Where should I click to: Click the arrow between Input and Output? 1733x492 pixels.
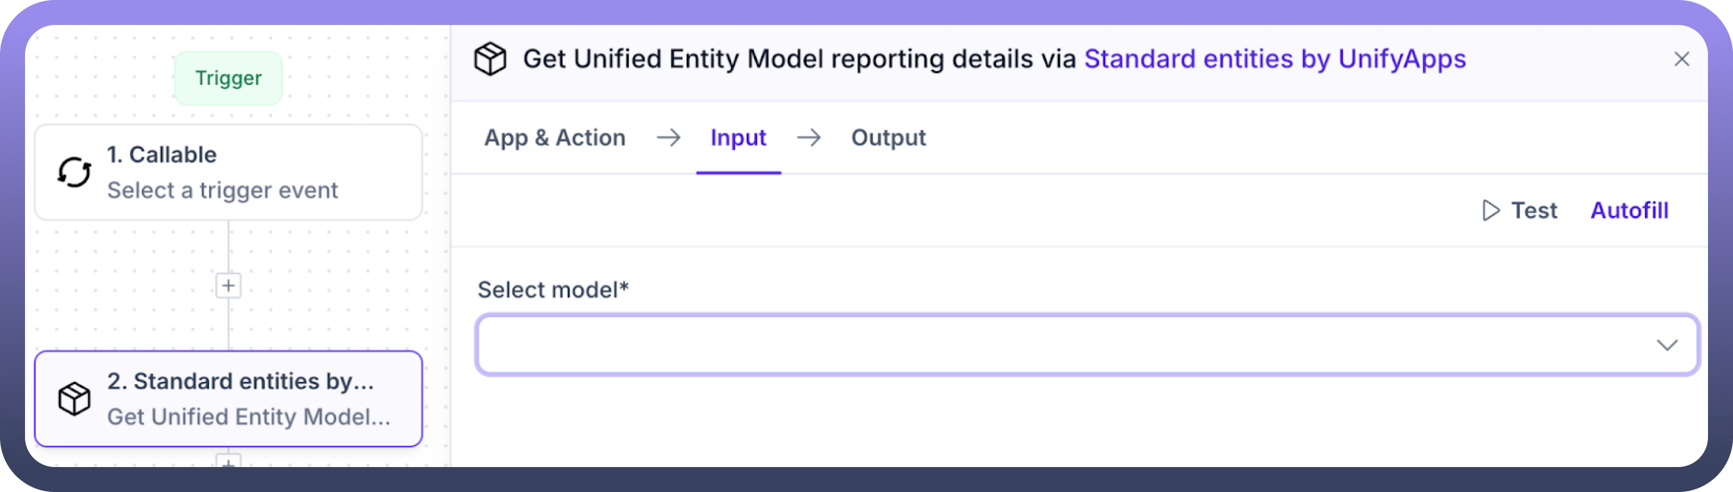[808, 138]
